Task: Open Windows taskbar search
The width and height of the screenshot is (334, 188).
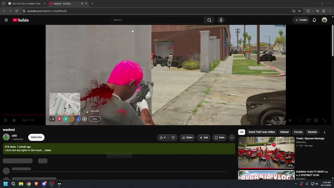Action: [x=13, y=184]
